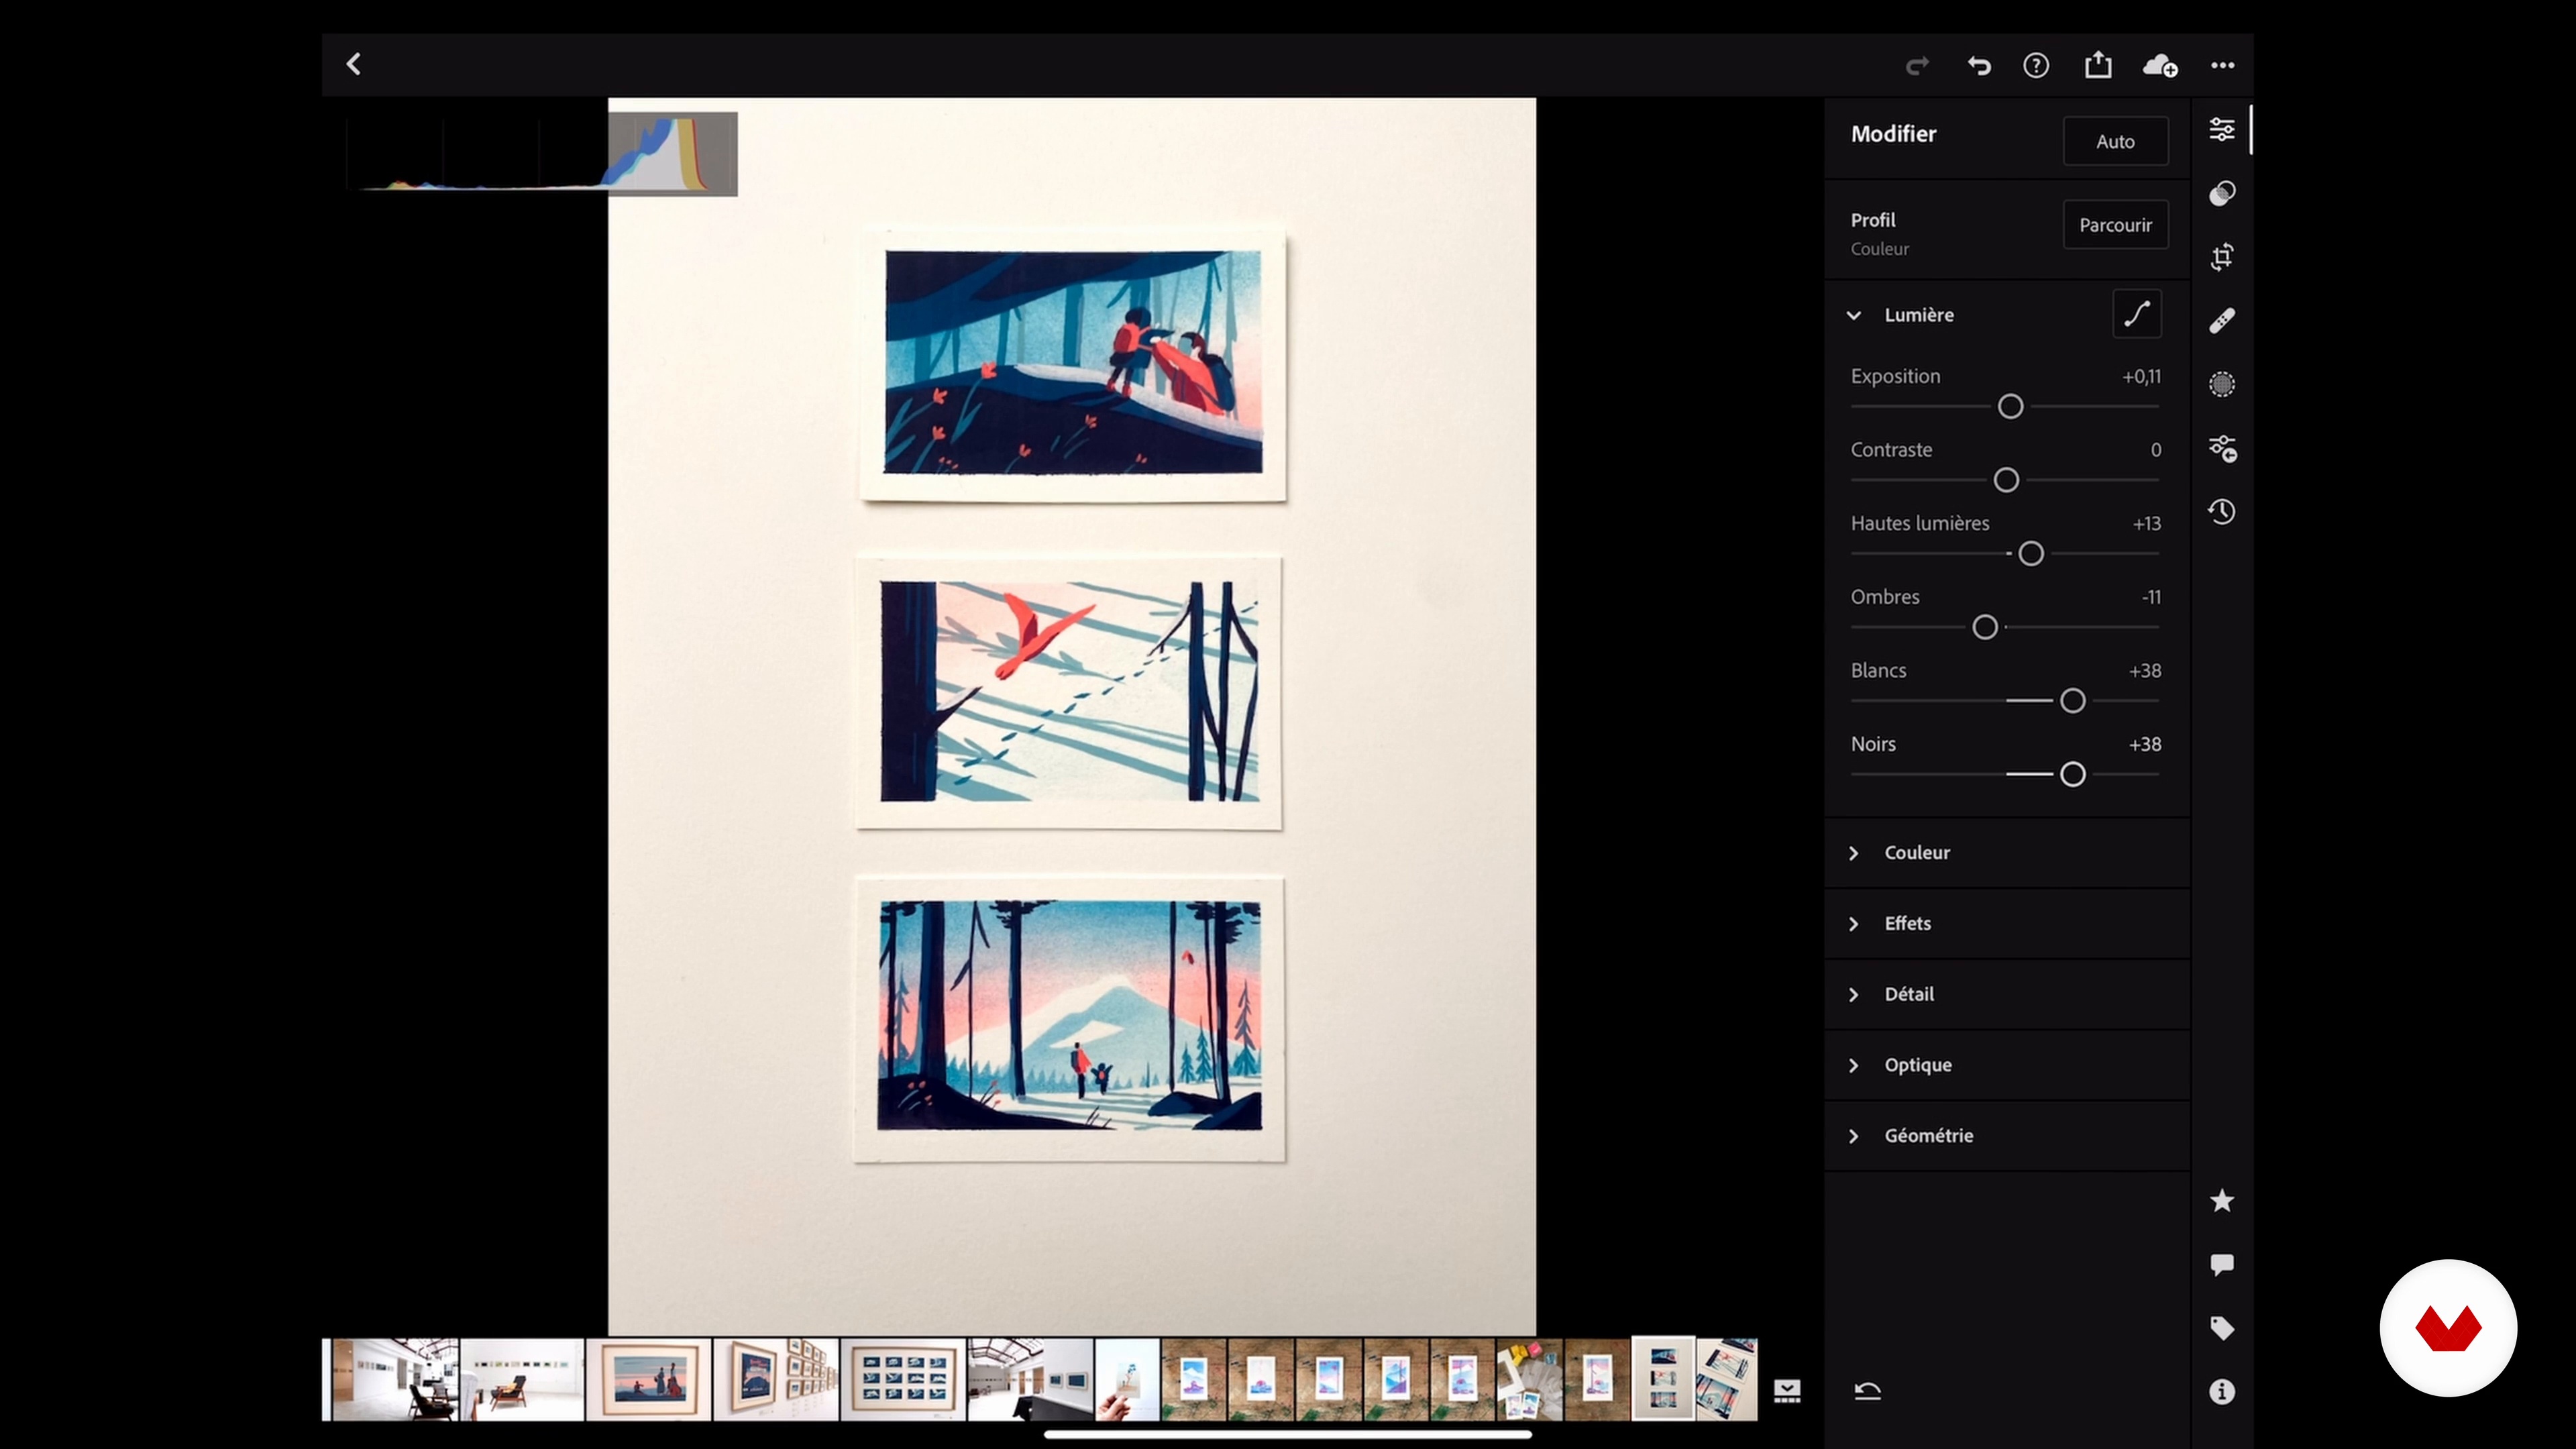This screenshot has height=1449, width=2576.
Task: Open the three-dot more options menu
Action: click(x=2222, y=66)
